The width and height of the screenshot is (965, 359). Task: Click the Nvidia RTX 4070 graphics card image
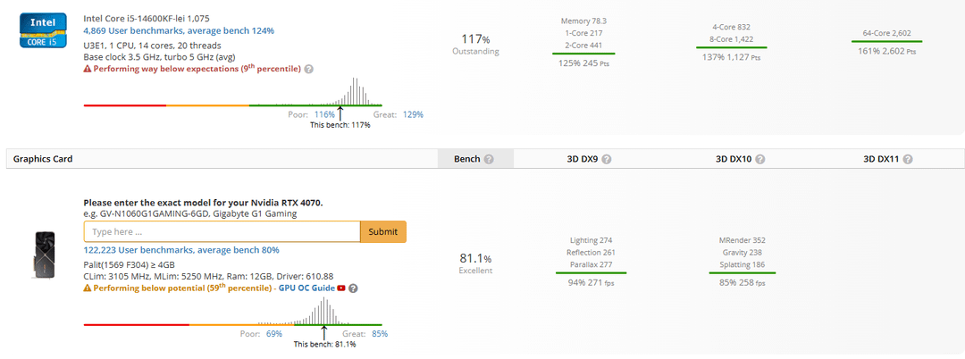(x=43, y=255)
